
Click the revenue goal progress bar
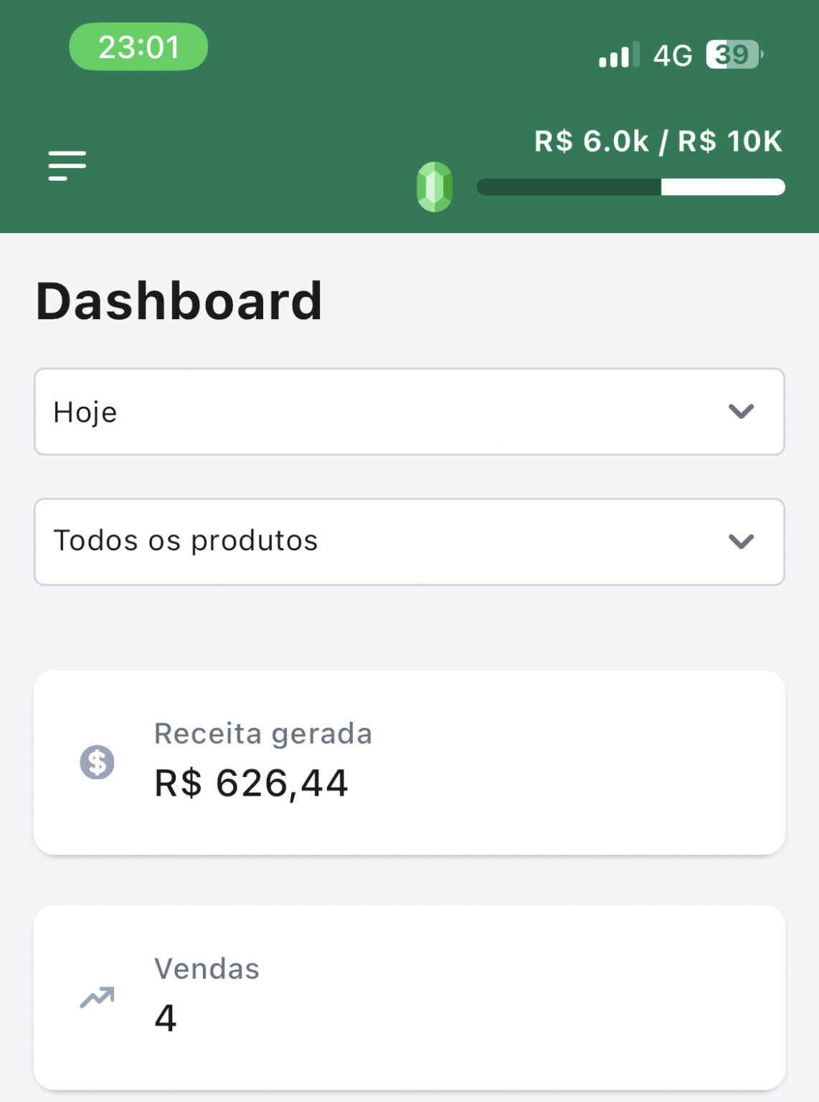click(630, 187)
